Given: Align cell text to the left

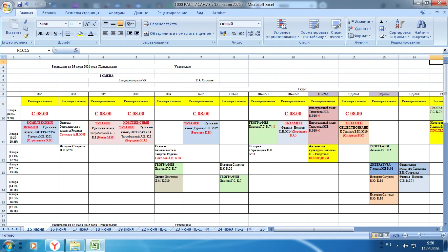Looking at the screenshot, I should click(105, 33).
